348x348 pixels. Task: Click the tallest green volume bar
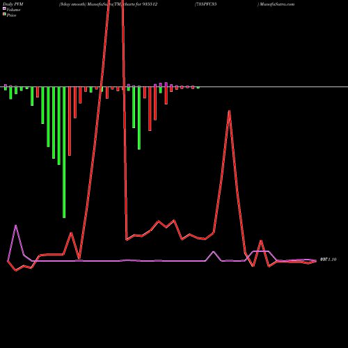pos(64,152)
